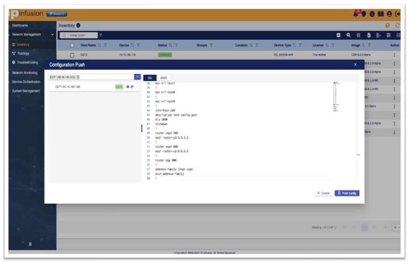Sort by the Device column
411x266 pixels.
[x=132, y=45]
